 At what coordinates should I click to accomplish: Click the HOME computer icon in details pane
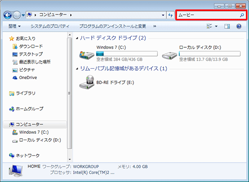(15, 171)
